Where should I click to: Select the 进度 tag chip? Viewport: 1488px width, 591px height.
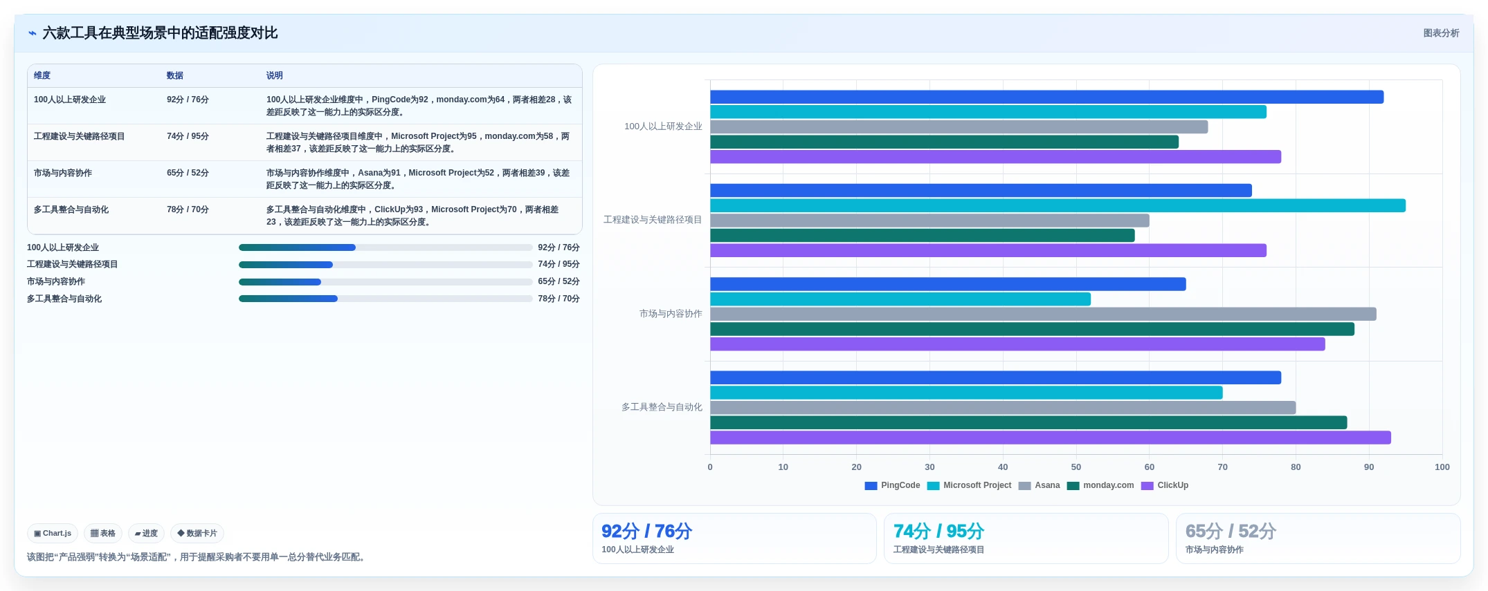146,534
